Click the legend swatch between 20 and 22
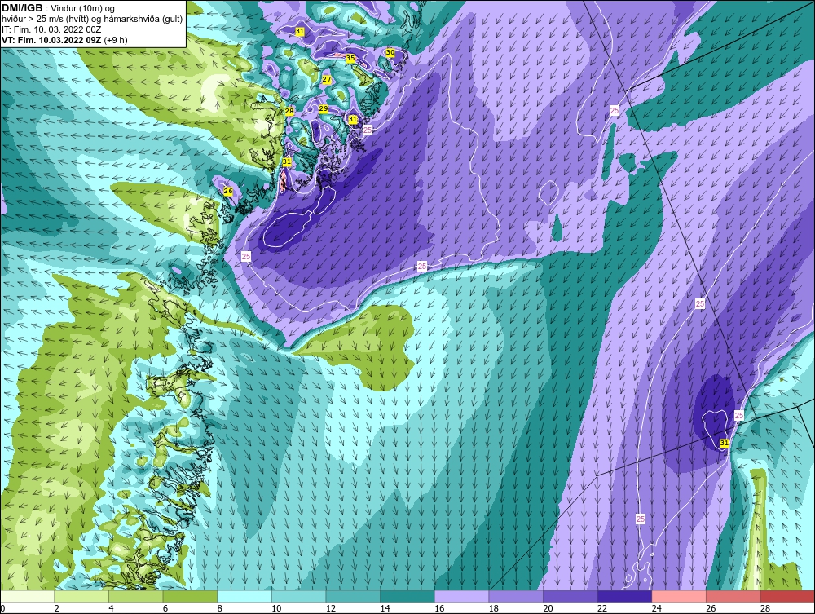 tap(570, 596)
